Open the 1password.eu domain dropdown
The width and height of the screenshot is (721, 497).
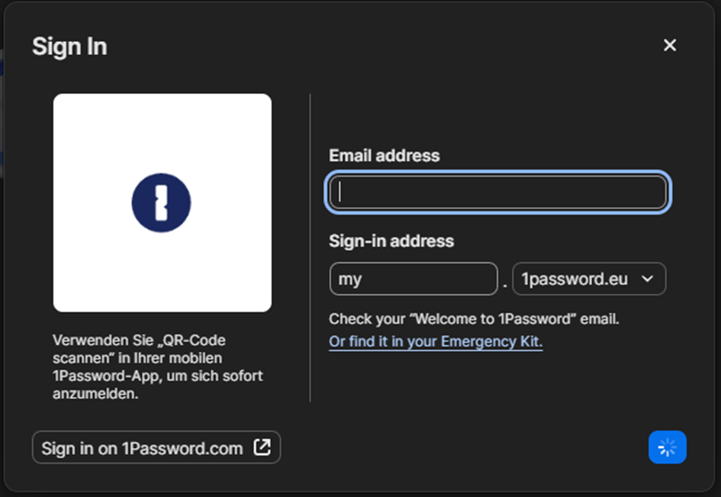click(x=588, y=279)
